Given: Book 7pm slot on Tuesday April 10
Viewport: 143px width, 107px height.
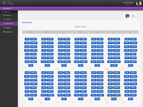Looking at the screenshot, I should 60,84.
